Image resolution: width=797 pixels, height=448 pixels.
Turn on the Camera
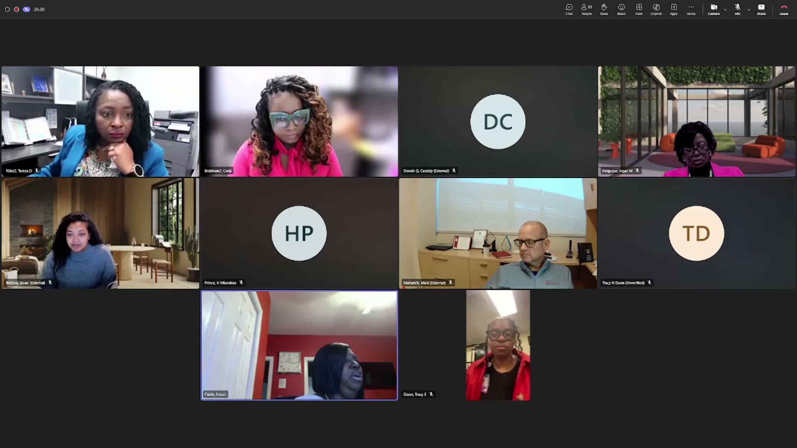[x=714, y=9]
